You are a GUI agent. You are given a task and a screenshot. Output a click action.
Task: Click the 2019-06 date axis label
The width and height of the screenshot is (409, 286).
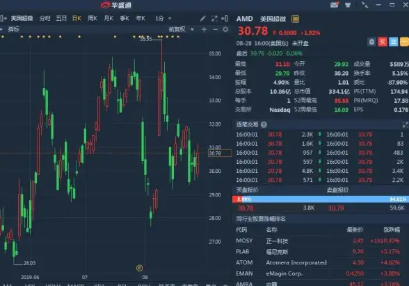(x=30, y=277)
